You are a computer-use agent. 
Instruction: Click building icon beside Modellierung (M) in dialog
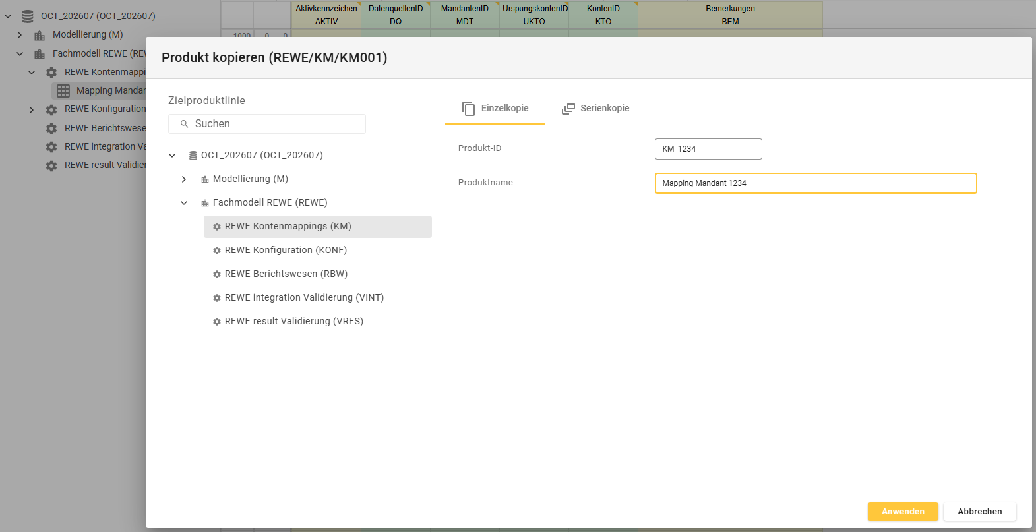click(205, 179)
